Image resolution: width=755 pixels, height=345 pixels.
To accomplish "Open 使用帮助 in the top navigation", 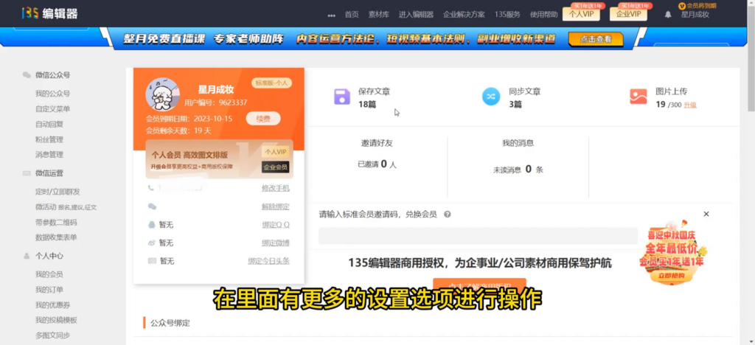I will pos(543,15).
